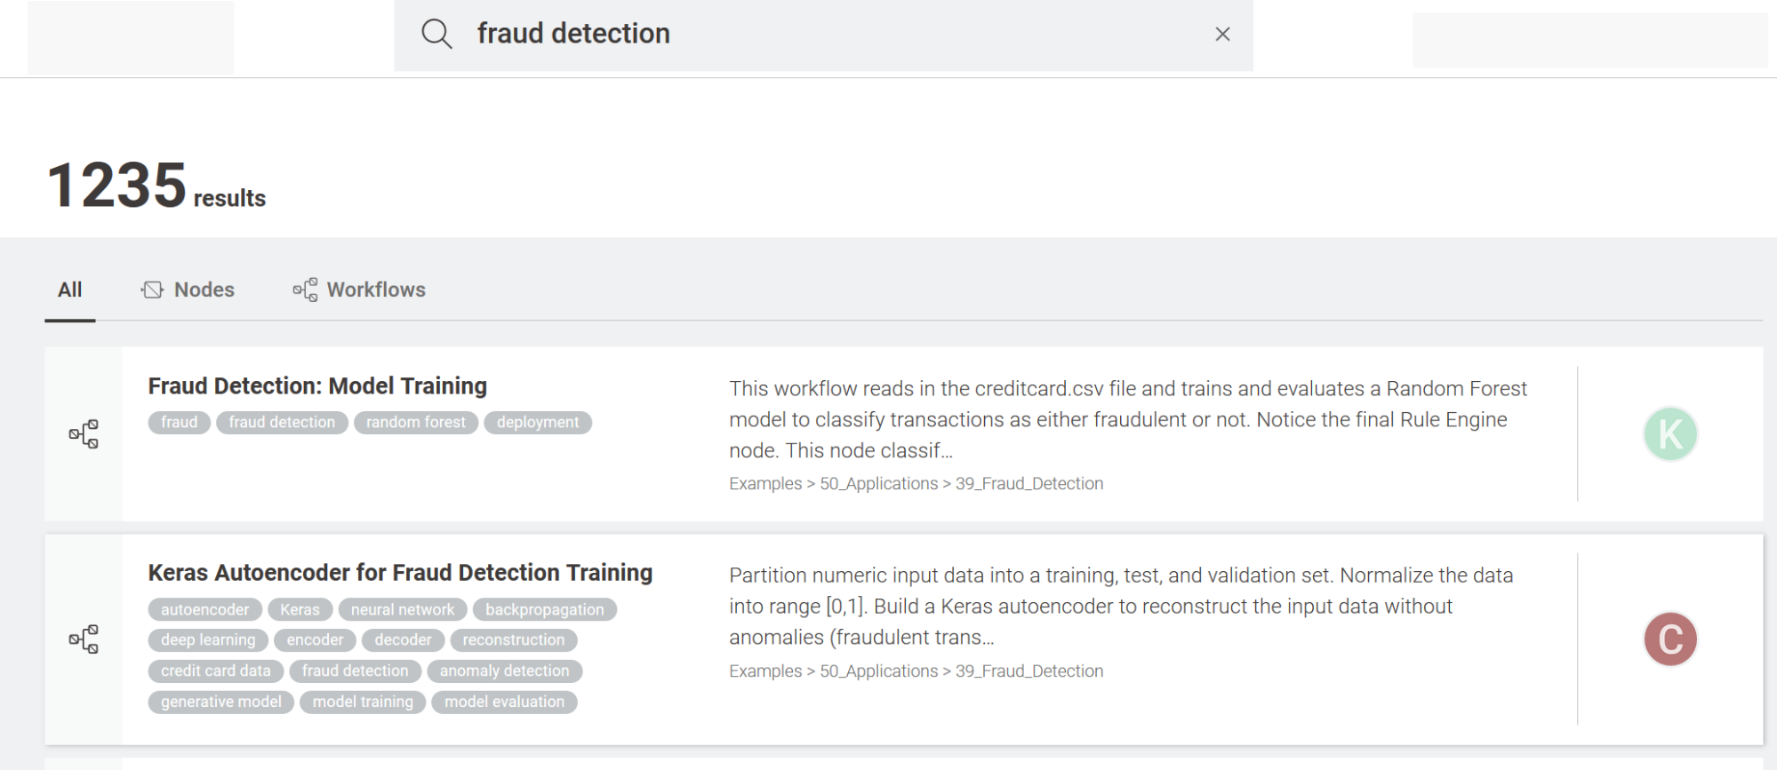Click workflow icon beside Fraud Detection: Model Training
1777x770 pixels.
84,434
